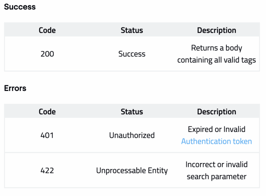The width and height of the screenshot is (266, 196).
Task: Click the Errors section heading
Action: click(15, 88)
